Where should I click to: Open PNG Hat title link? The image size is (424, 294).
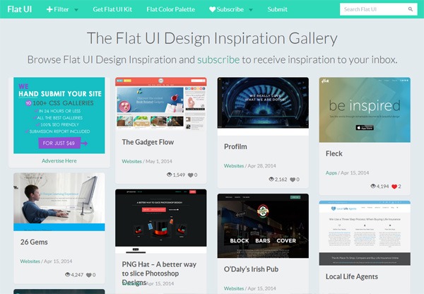coord(159,274)
